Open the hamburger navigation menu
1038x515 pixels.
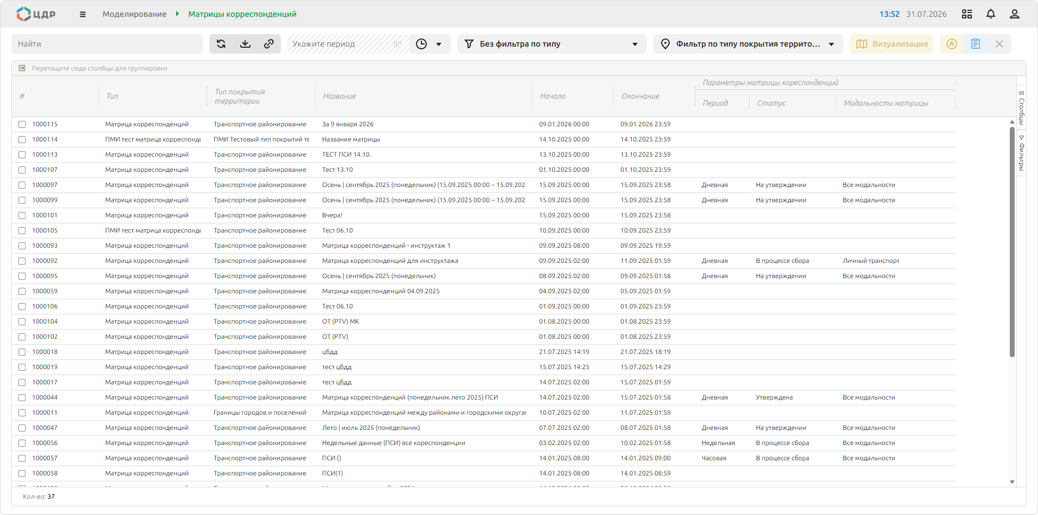coord(82,15)
